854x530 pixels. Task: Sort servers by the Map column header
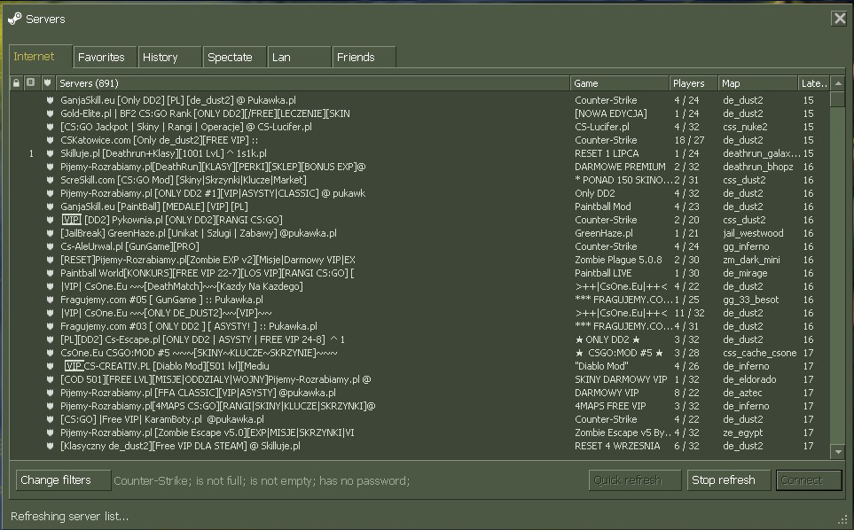pyautogui.click(x=757, y=83)
